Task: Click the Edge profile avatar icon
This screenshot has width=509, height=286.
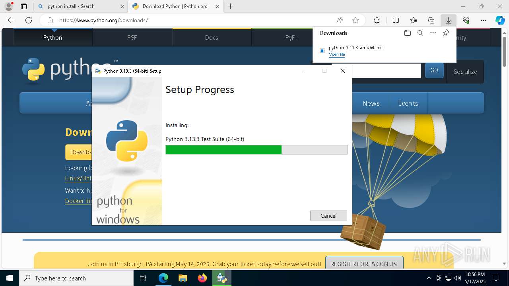Action: point(9,6)
